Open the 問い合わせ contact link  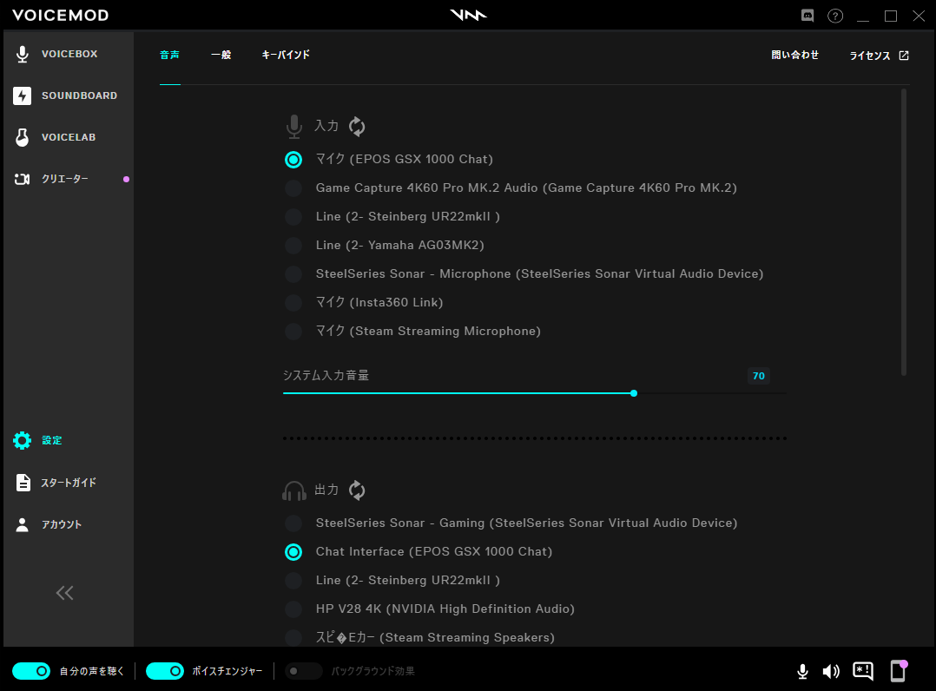pyautogui.click(x=795, y=55)
